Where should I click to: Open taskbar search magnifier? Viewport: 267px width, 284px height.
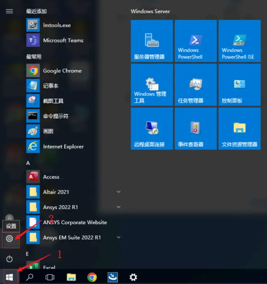(30, 277)
